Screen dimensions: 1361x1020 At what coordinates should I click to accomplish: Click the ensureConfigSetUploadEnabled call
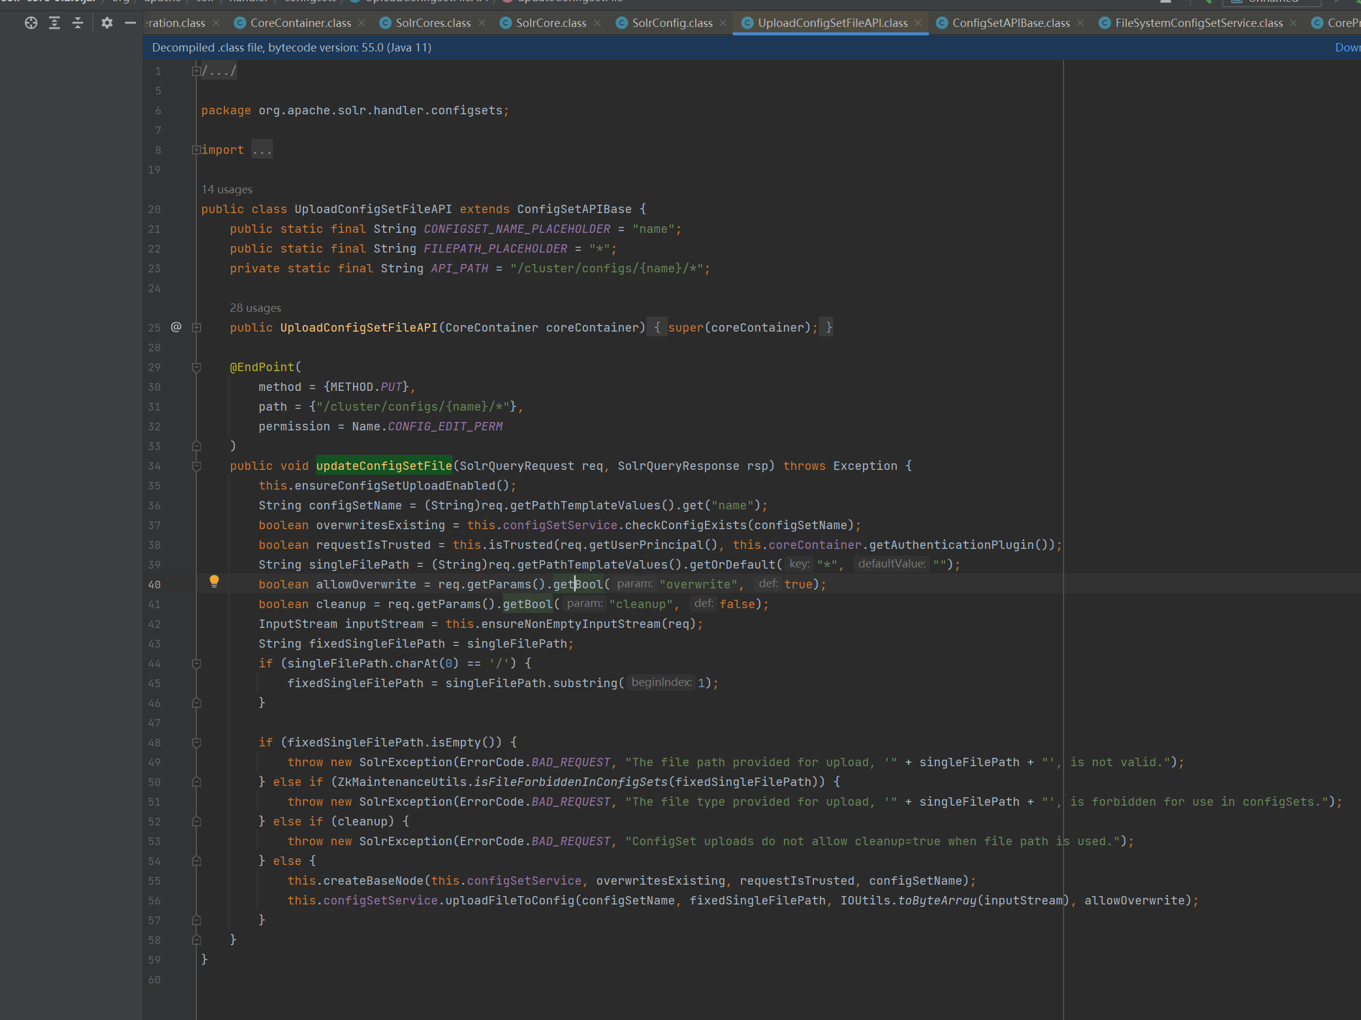point(395,485)
